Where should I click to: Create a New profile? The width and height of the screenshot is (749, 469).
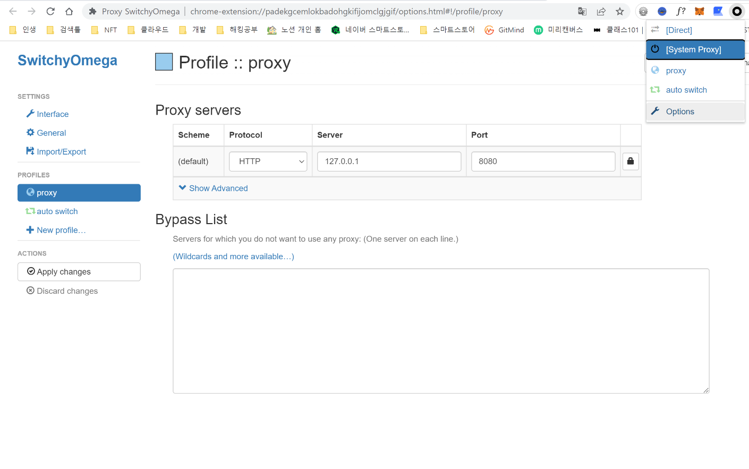pos(56,230)
